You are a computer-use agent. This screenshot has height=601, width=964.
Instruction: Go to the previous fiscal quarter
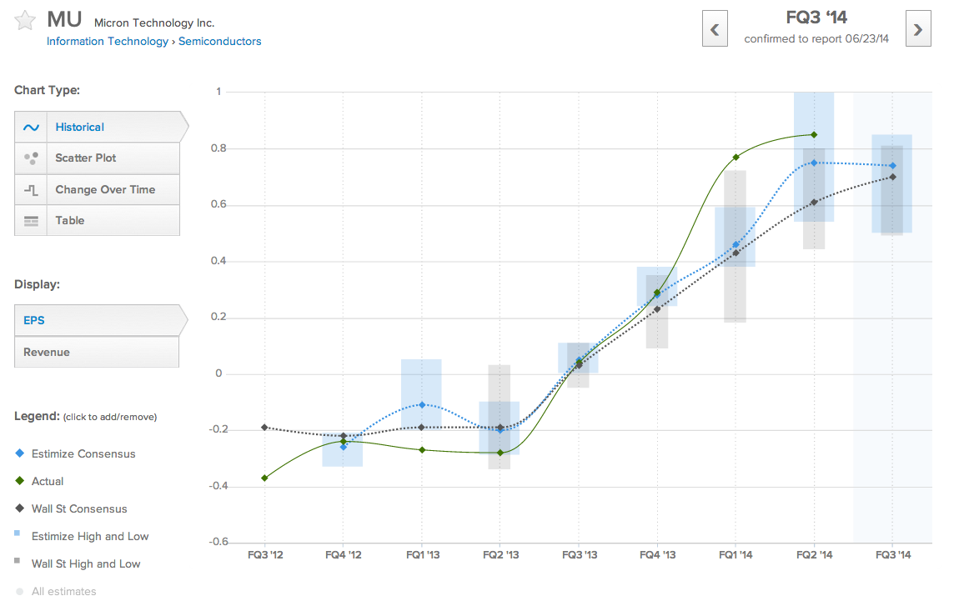[x=715, y=28]
